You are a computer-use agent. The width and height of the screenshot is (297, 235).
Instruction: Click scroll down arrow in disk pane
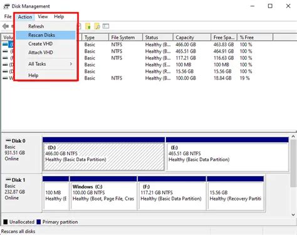click(293, 215)
